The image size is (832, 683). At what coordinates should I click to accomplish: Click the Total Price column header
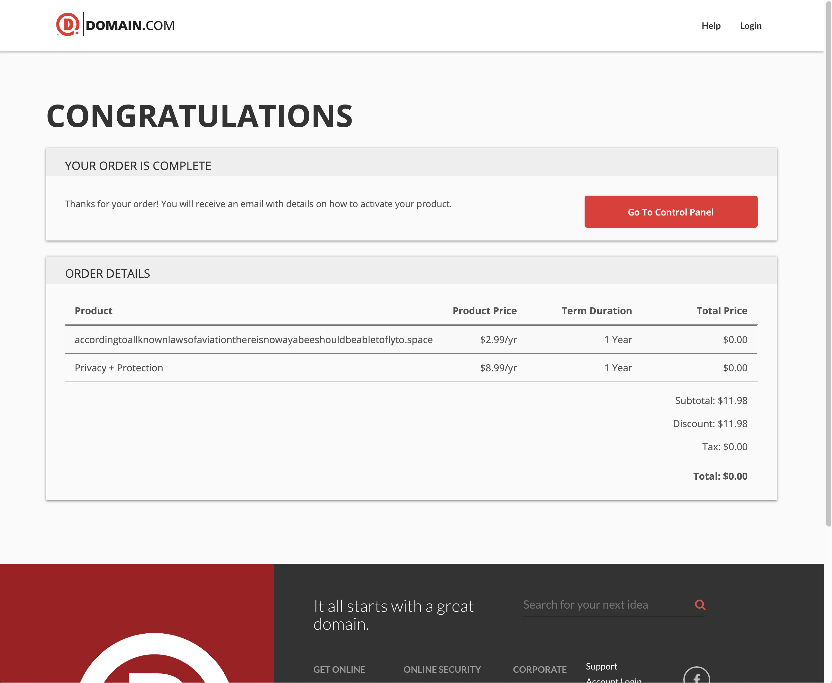pos(721,311)
